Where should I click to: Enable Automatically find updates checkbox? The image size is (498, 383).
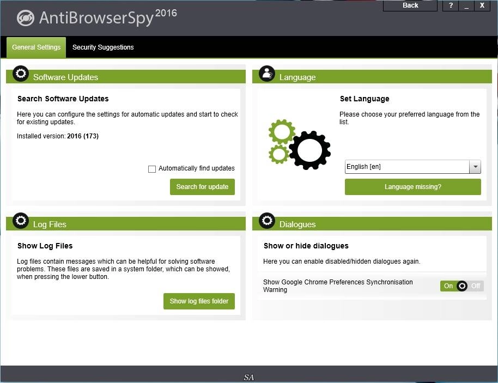[x=152, y=169]
